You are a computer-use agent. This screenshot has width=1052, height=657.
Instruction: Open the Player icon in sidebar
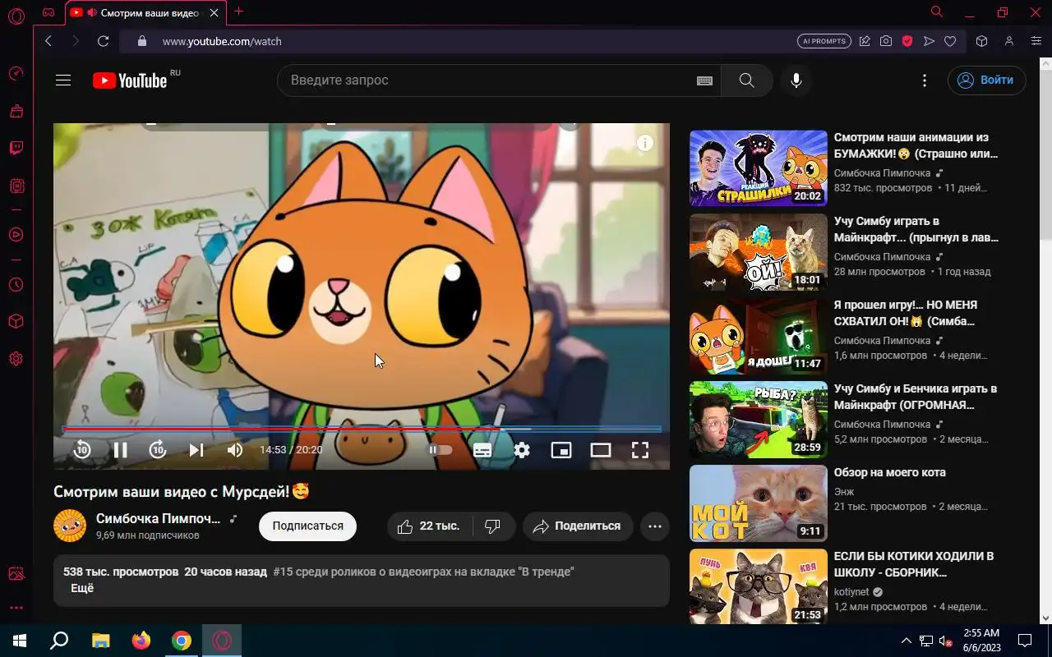16,235
